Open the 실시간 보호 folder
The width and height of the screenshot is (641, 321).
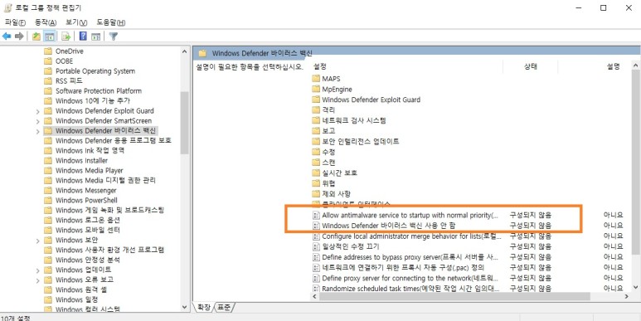[x=339, y=173]
